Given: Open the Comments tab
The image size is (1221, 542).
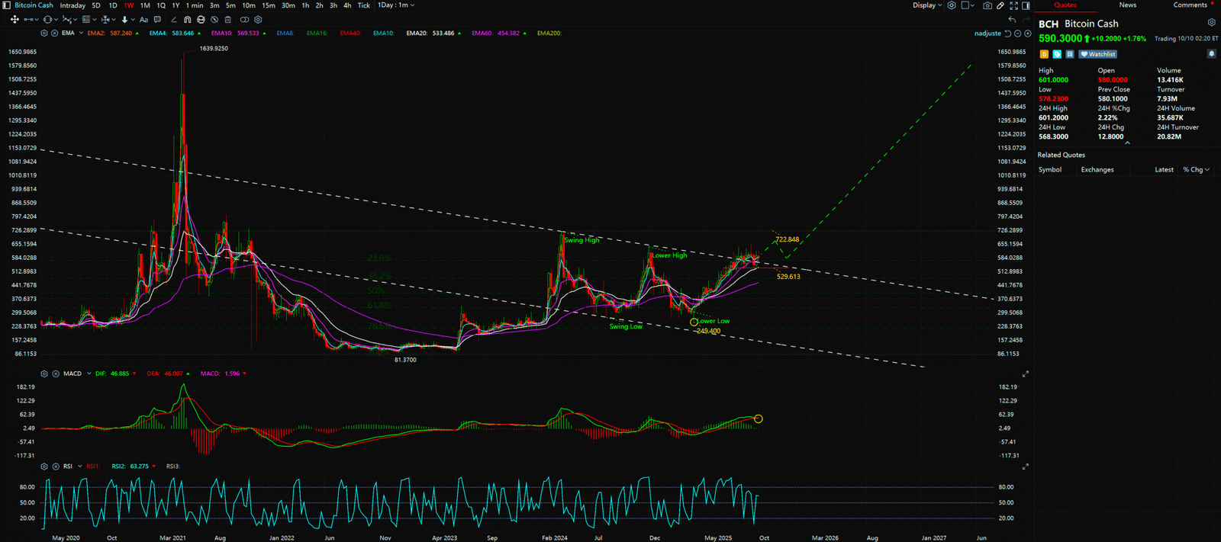Looking at the screenshot, I should [1190, 5].
